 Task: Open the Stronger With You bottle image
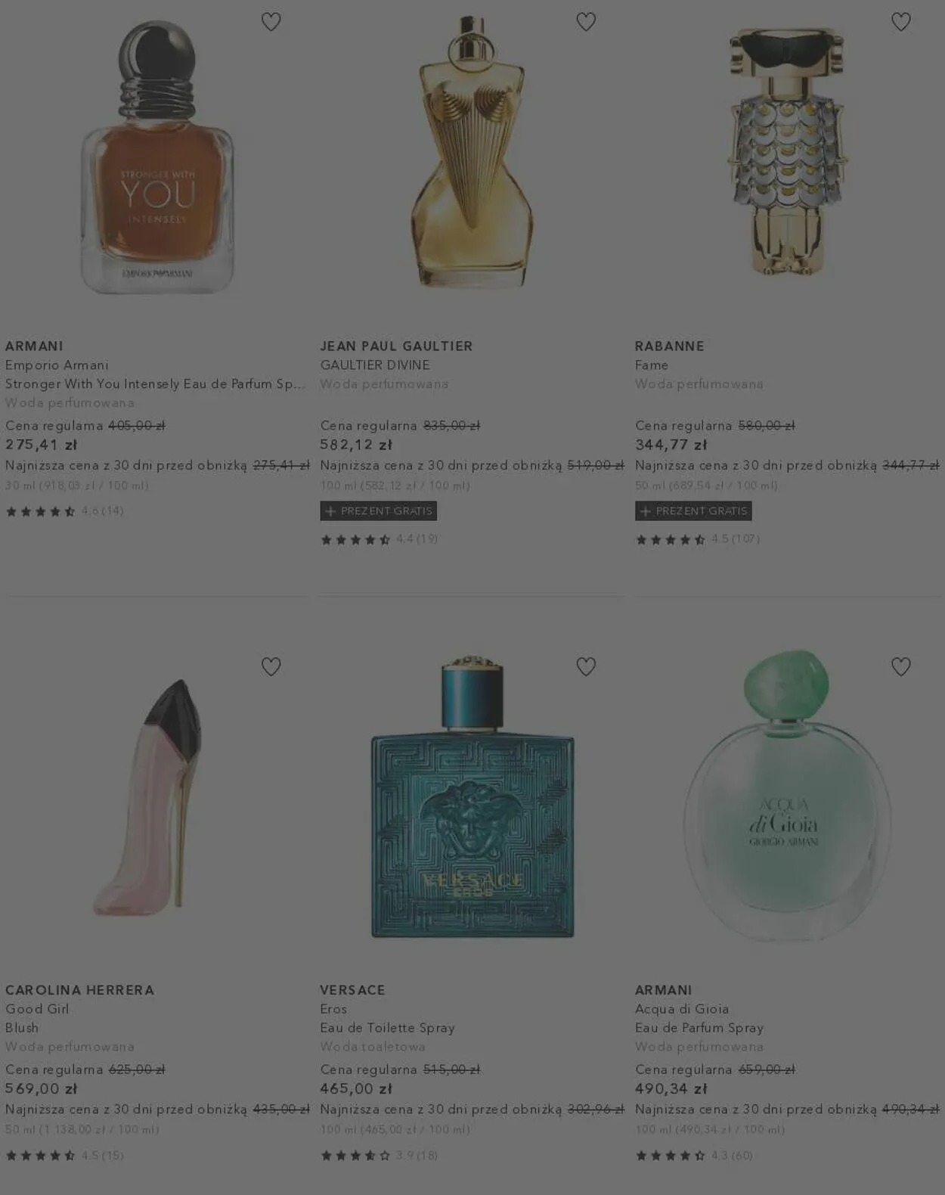(x=157, y=157)
